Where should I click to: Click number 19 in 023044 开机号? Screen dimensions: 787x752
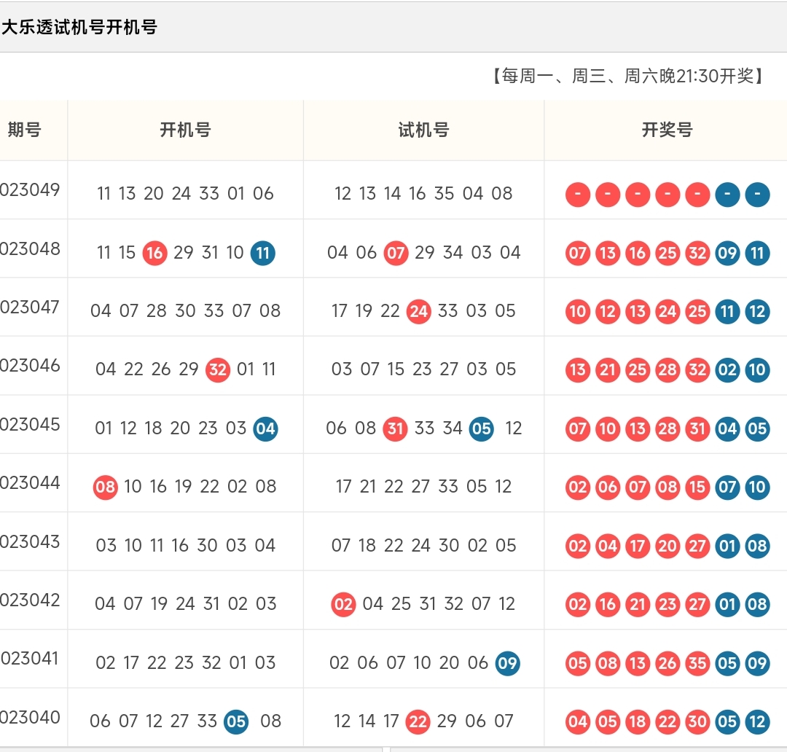coord(183,487)
